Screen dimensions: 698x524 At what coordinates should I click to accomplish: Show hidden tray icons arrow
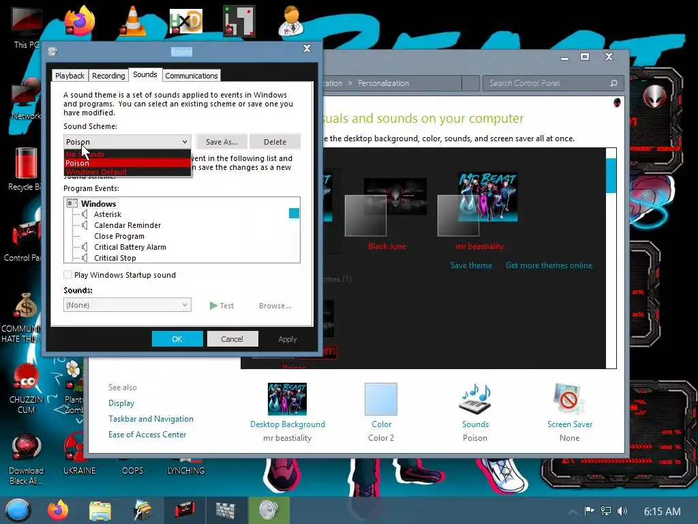coord(573,512)
